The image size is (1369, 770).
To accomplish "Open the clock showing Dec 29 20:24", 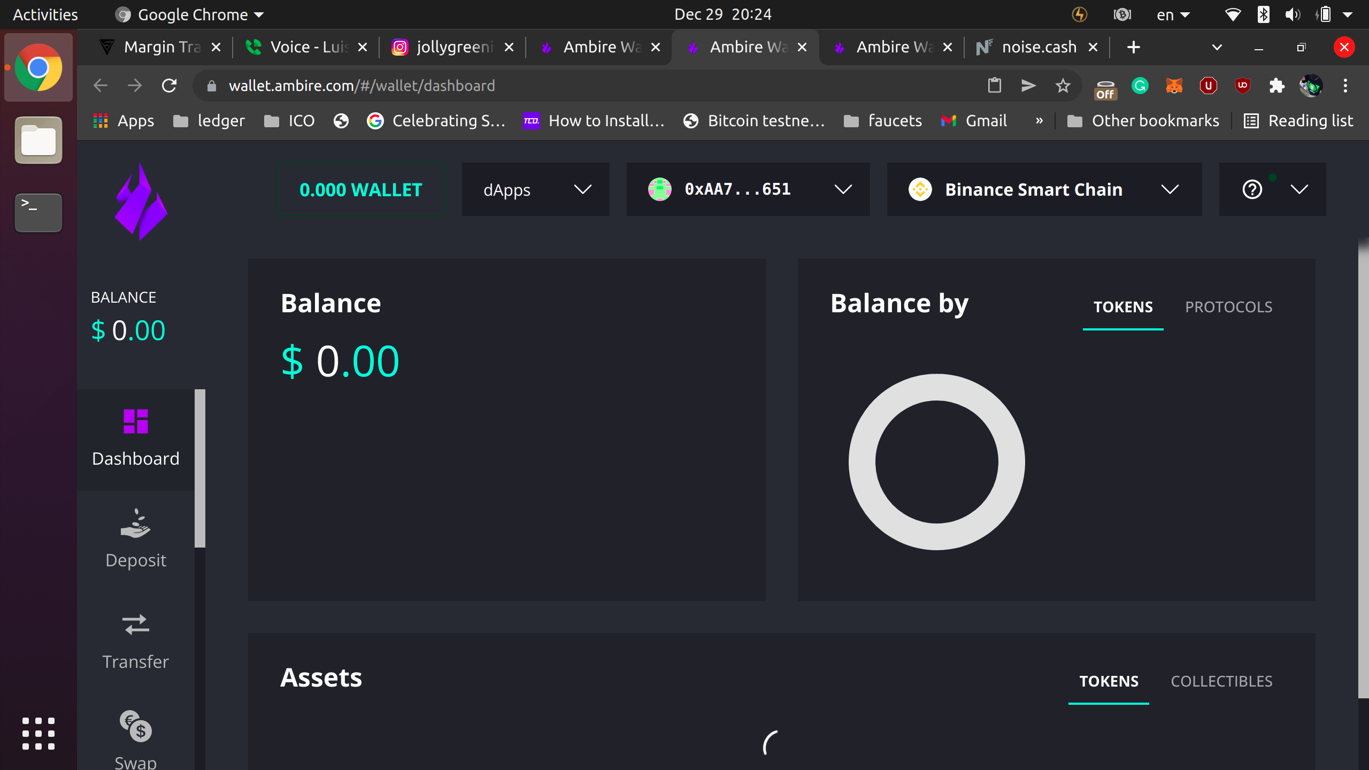I will pos(723,14).
